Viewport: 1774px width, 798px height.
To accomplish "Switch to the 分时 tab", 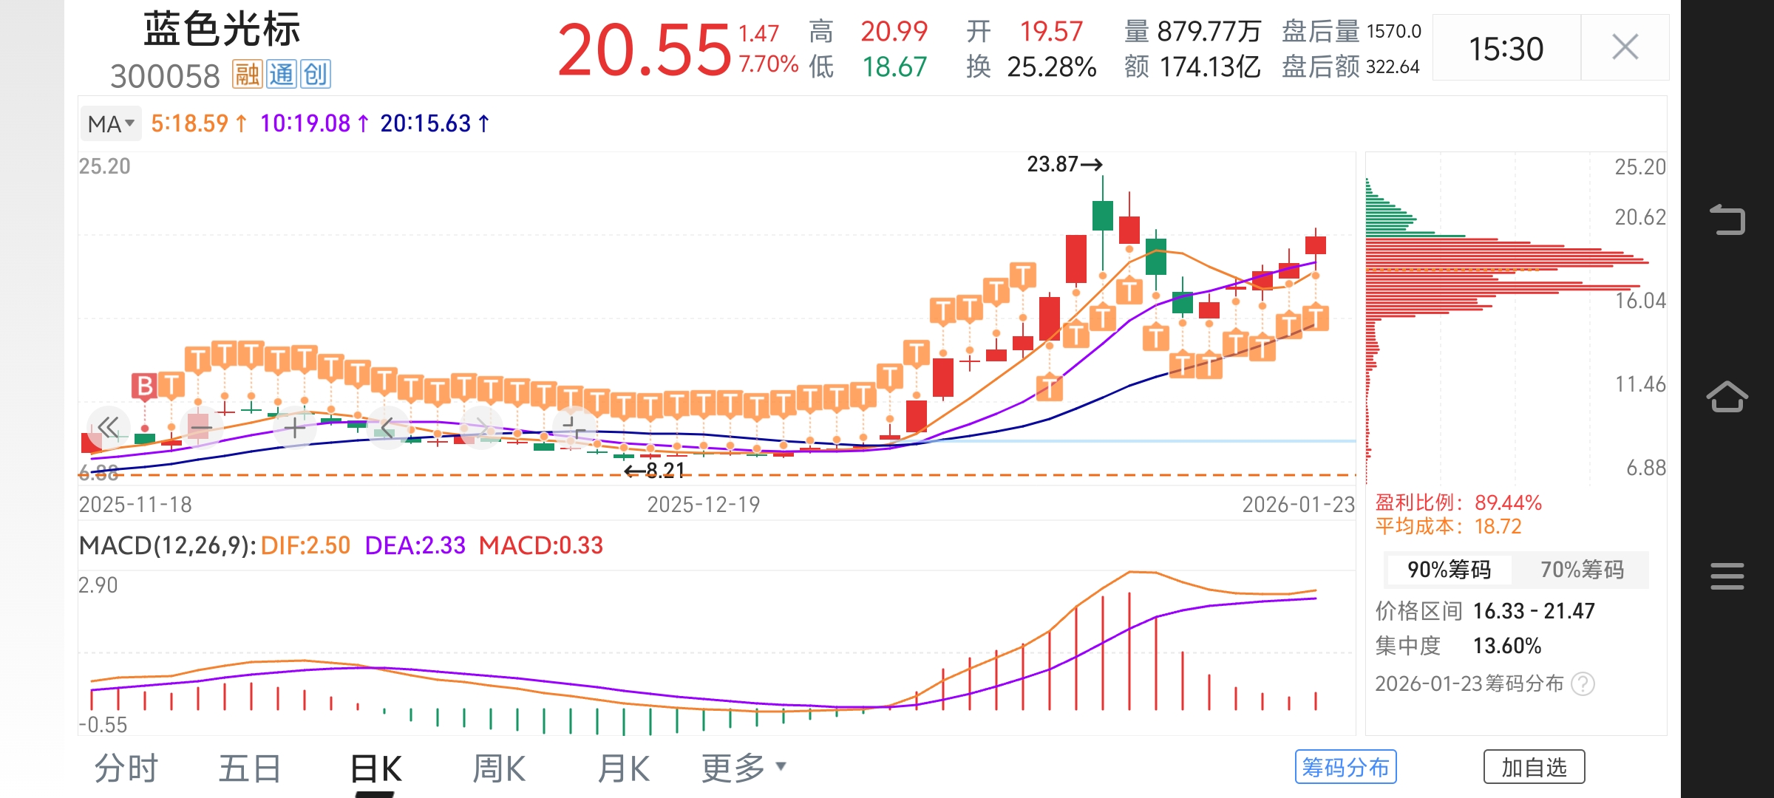I will point(126,768).
